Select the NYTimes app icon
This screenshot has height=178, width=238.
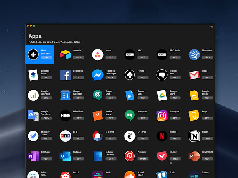(130, 136)
